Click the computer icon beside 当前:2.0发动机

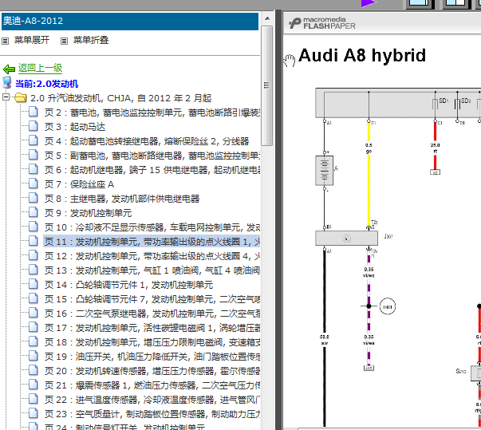click(6, 83)
